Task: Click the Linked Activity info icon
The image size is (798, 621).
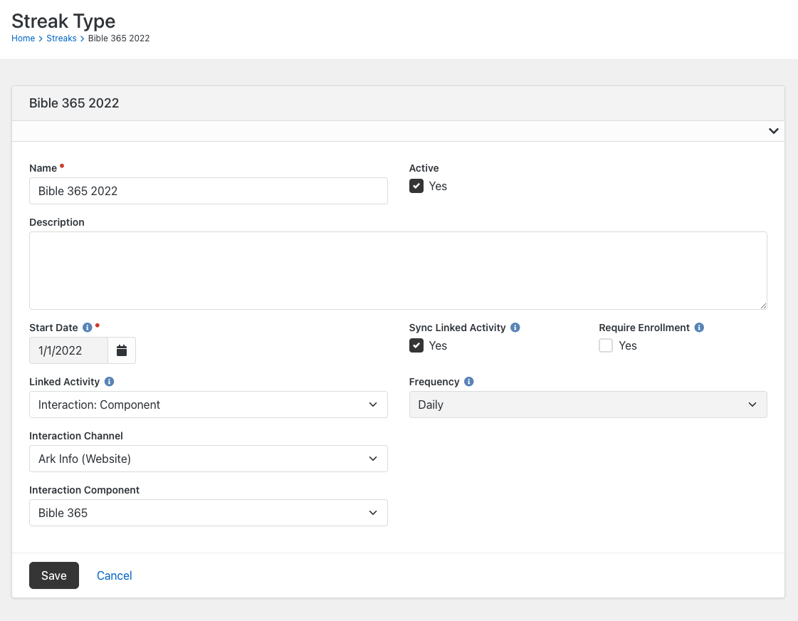Action: pyautogui.click(x=109, y=382)
